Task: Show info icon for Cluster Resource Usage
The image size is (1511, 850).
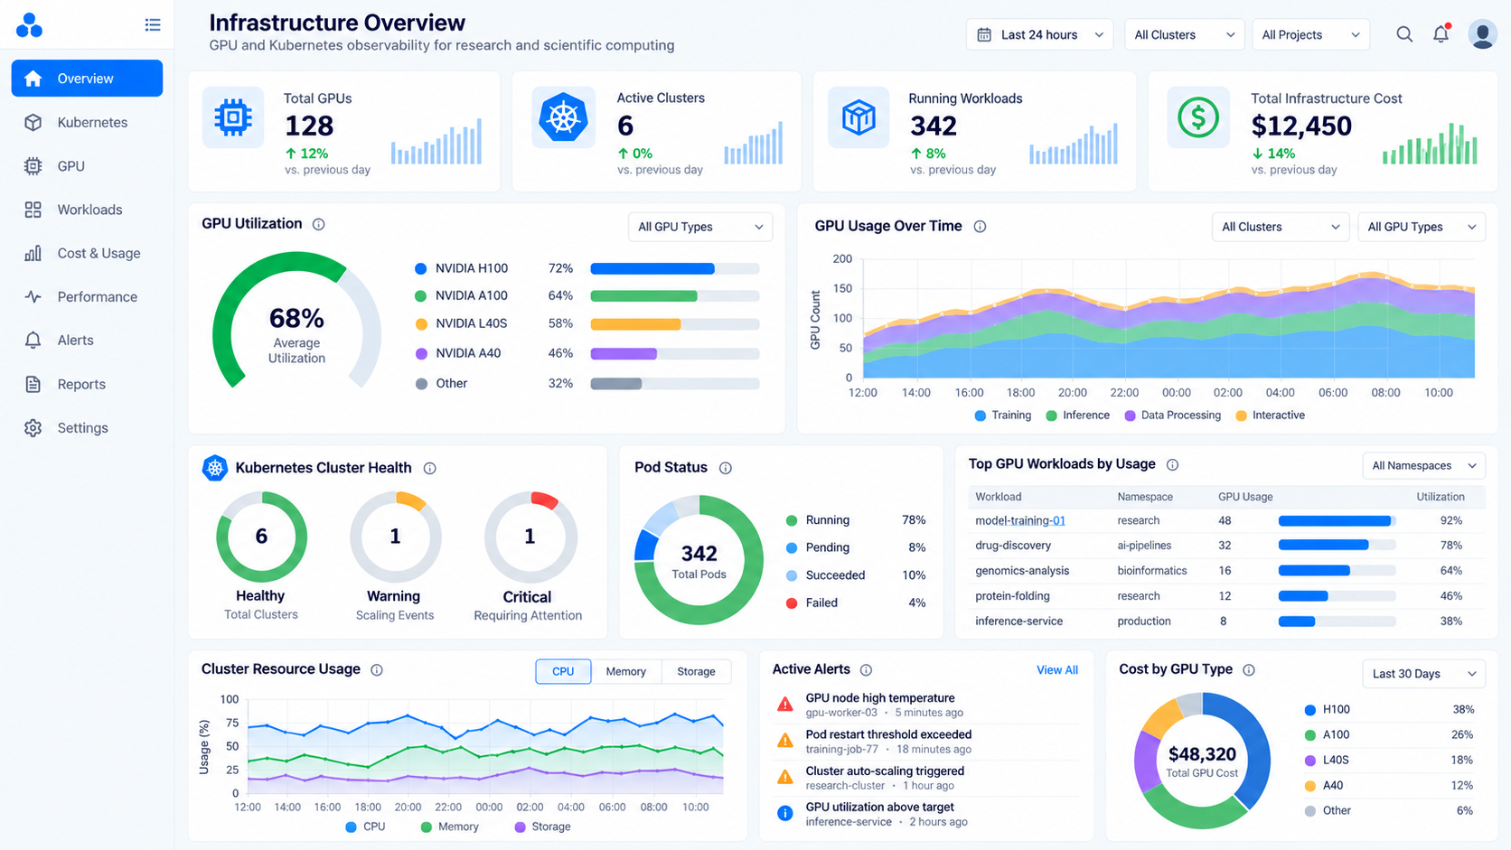Action: (x=377, y=670)
